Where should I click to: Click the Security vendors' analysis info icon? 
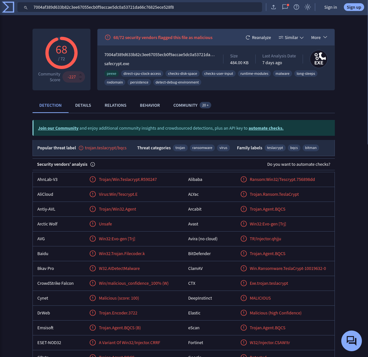(x=93, y=164)
